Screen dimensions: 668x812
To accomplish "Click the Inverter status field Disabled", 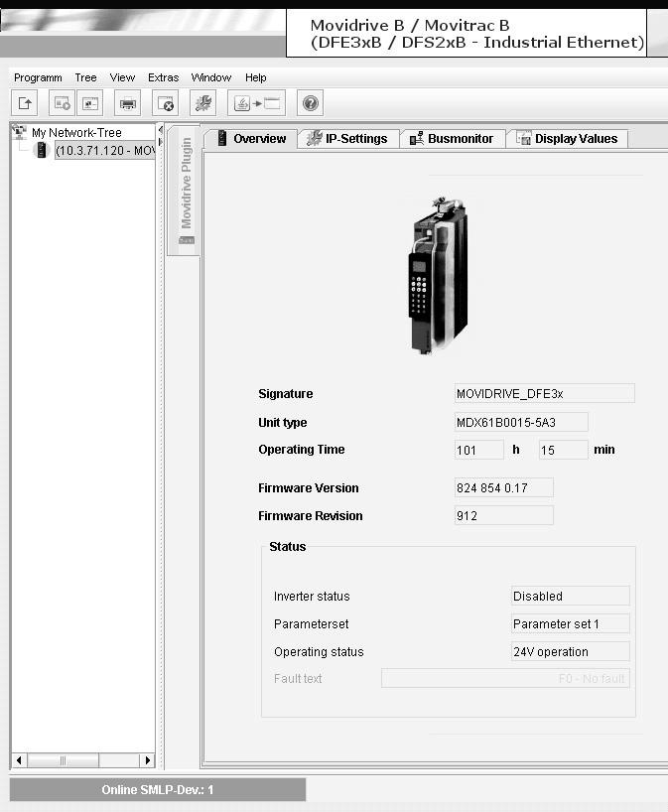I will 570,596.
